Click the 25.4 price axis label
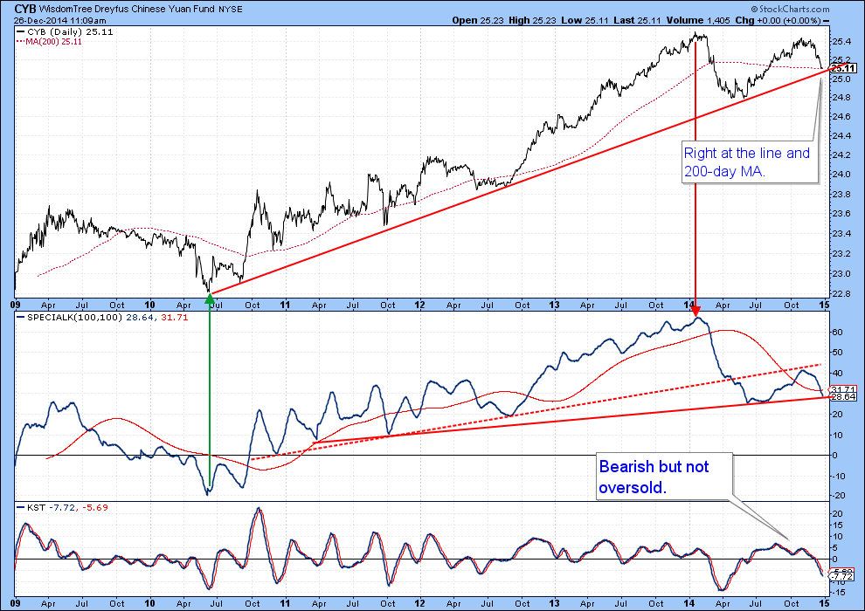The height and width of the screenshot is (611, 865). 841,41
